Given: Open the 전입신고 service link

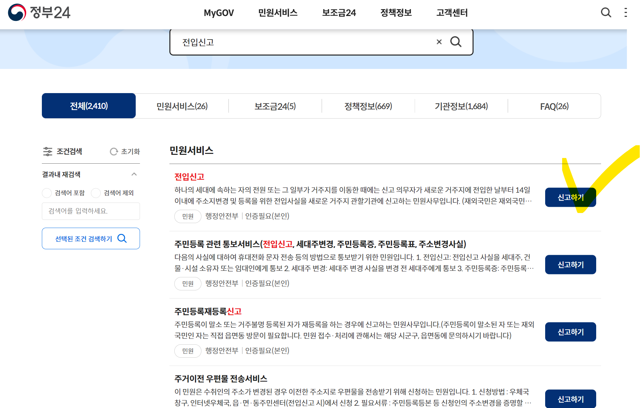Looking at the screenshot, I should (x=190, y=177).
